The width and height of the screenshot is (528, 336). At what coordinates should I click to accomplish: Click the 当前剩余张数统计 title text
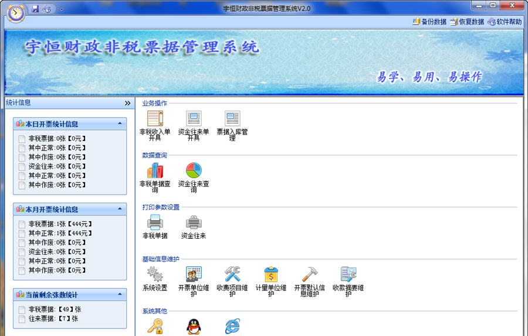(x=52, y=294)
